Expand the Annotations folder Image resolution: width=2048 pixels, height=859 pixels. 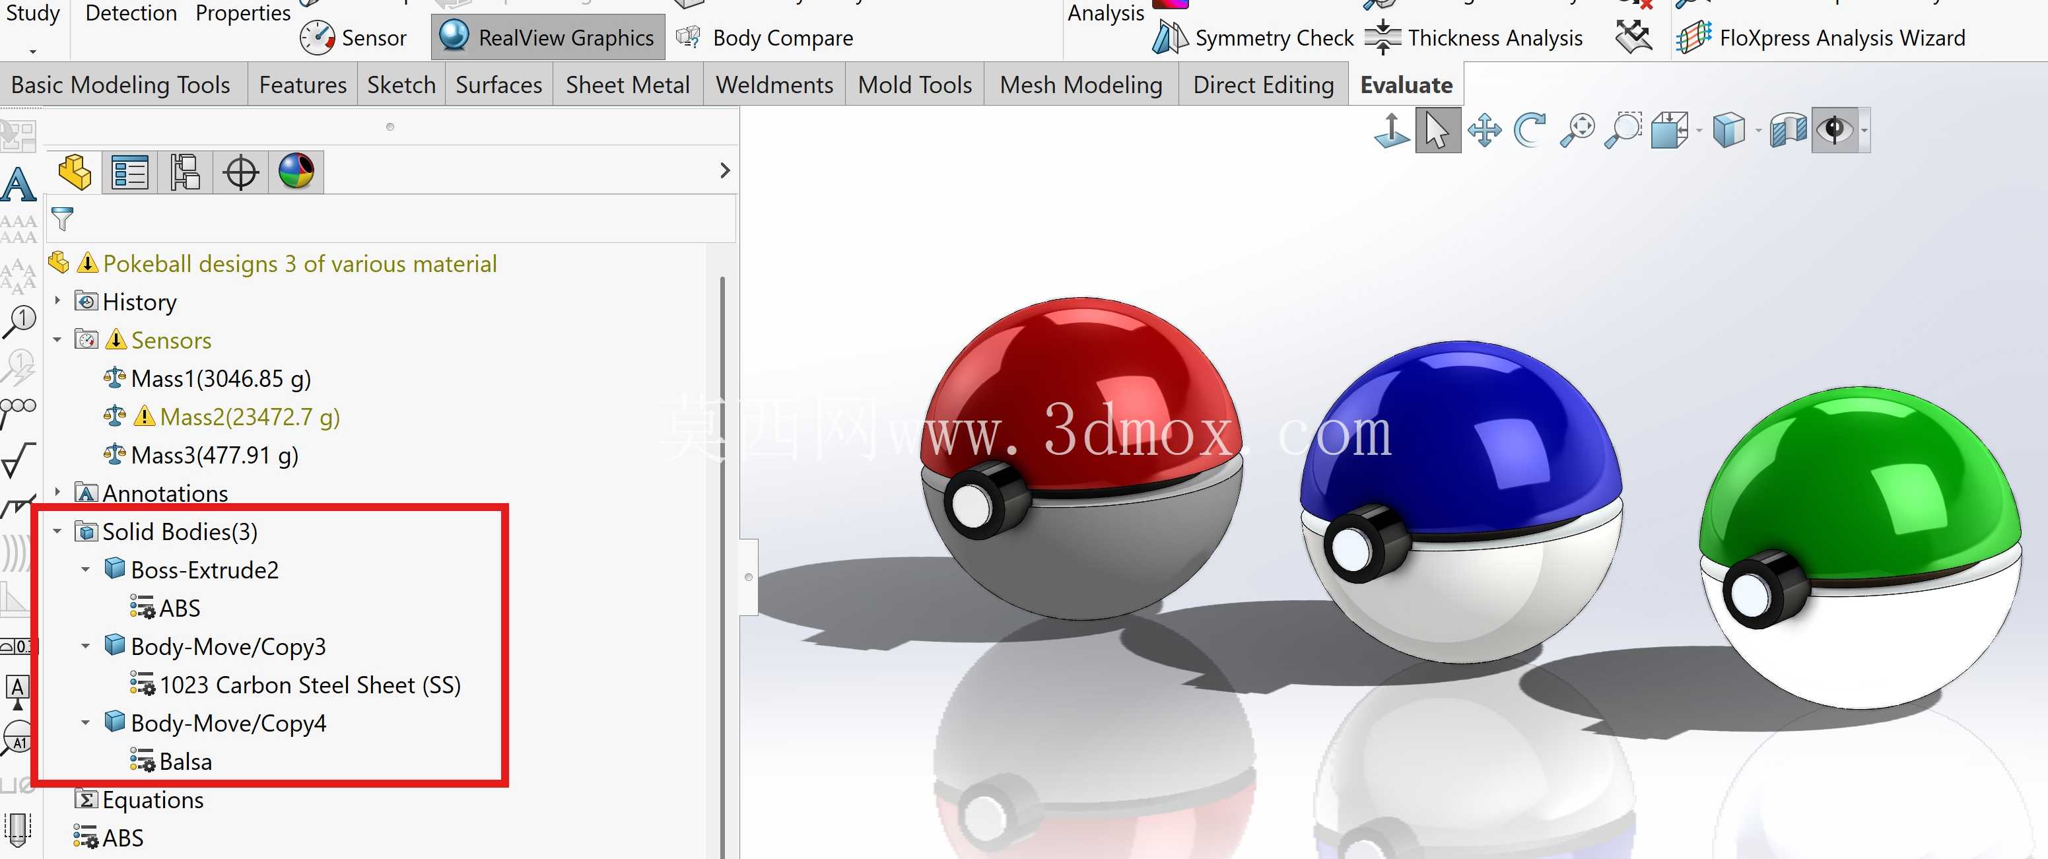click(57, 491)
